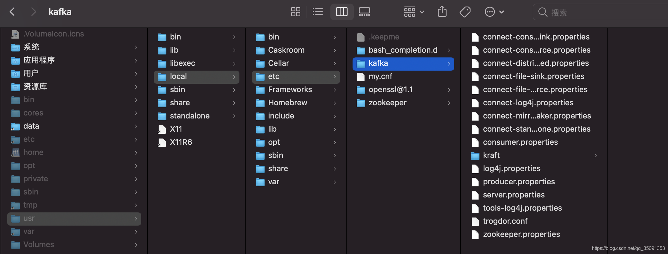Screen dimensions: 668x254
Task: Click the Tags toolbar icon
Action: point(465,12)
